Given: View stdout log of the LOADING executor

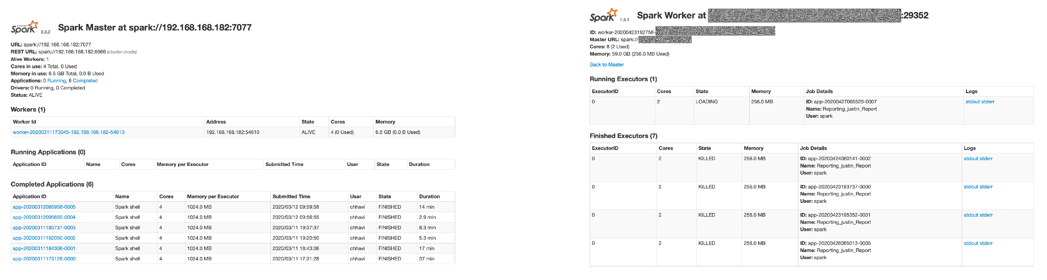Looking at the screenshot, I should [x=972, y=102].
